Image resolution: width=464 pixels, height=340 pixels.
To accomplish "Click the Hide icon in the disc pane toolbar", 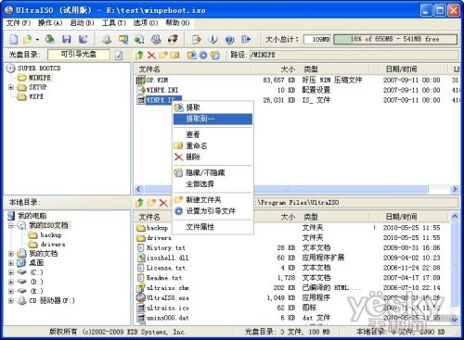I will pos(215,55).
